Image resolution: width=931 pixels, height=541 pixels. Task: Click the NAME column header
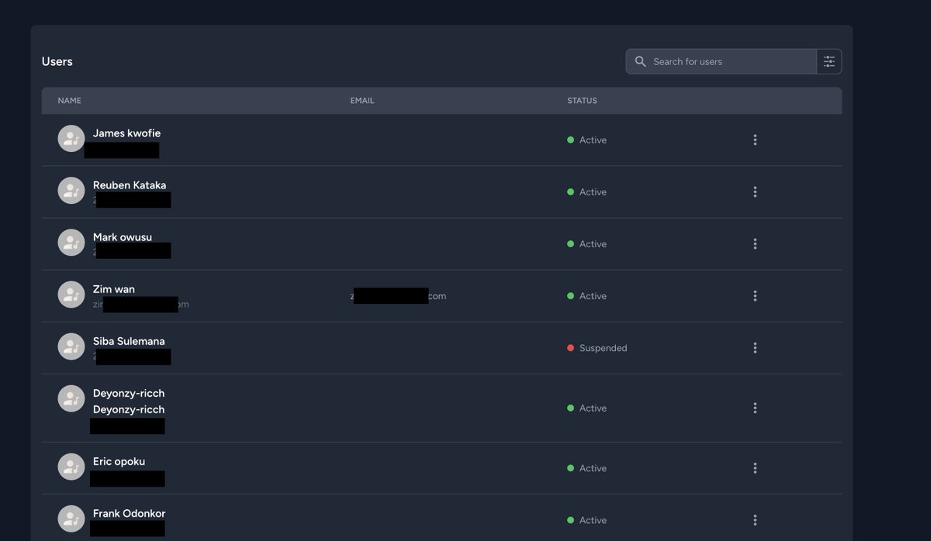tap(70, 100)
